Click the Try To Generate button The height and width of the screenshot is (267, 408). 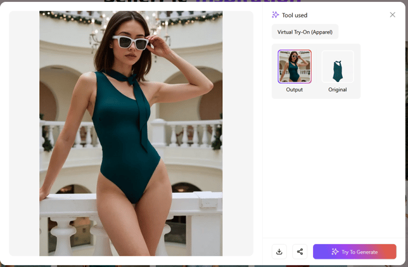(x=354, y=252)
